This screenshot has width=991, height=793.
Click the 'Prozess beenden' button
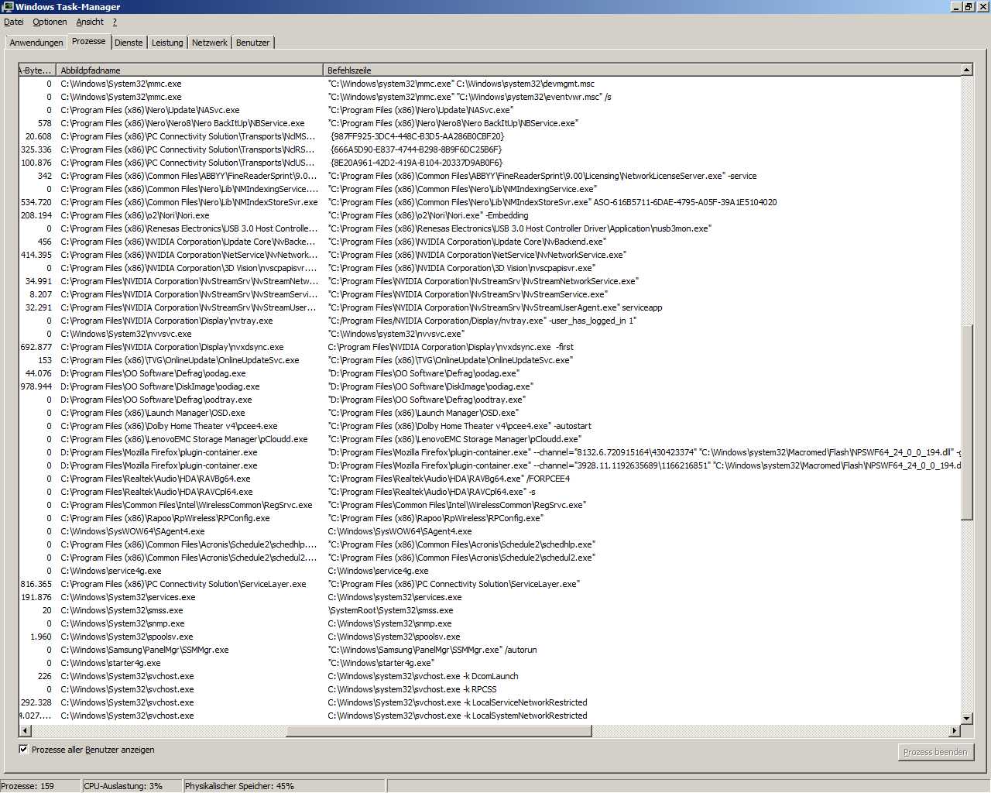pyautogui.click(x=935, y=752)
